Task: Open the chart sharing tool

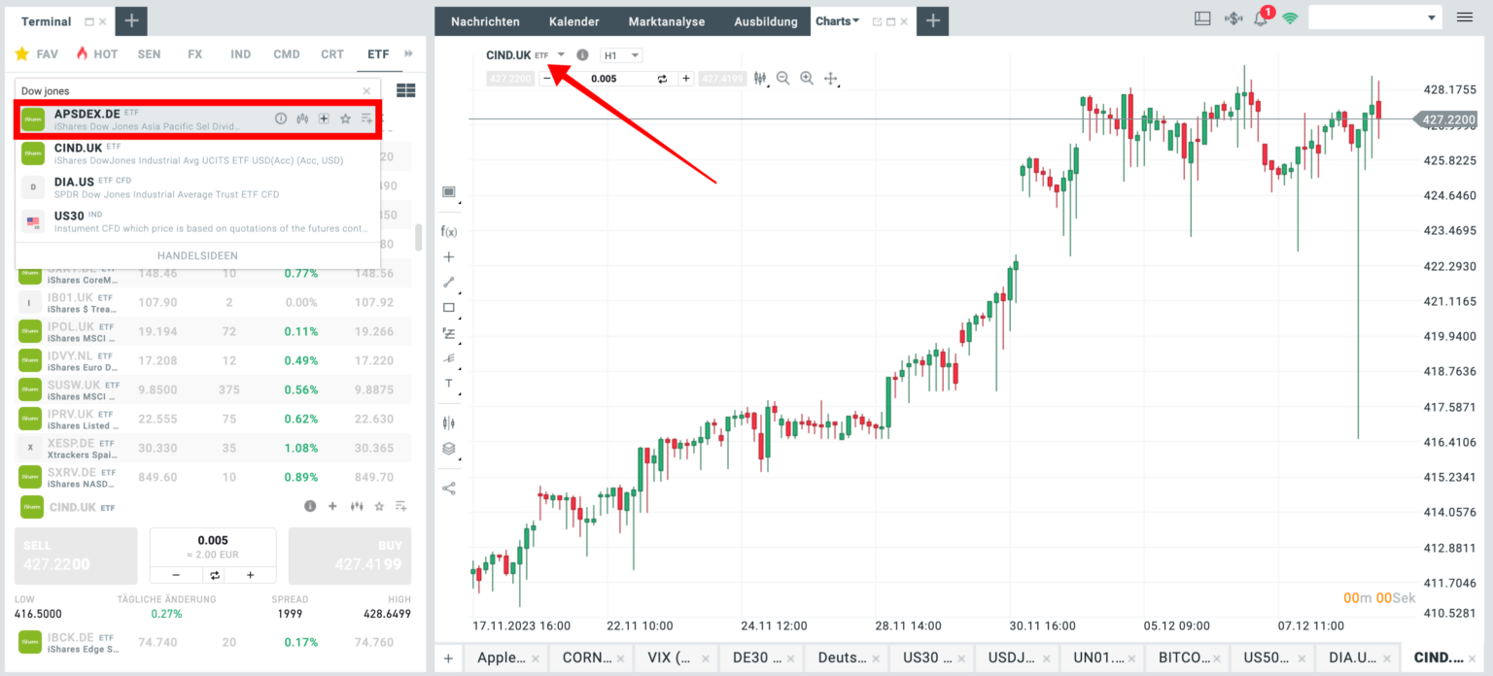Action: tap(449, 488)
